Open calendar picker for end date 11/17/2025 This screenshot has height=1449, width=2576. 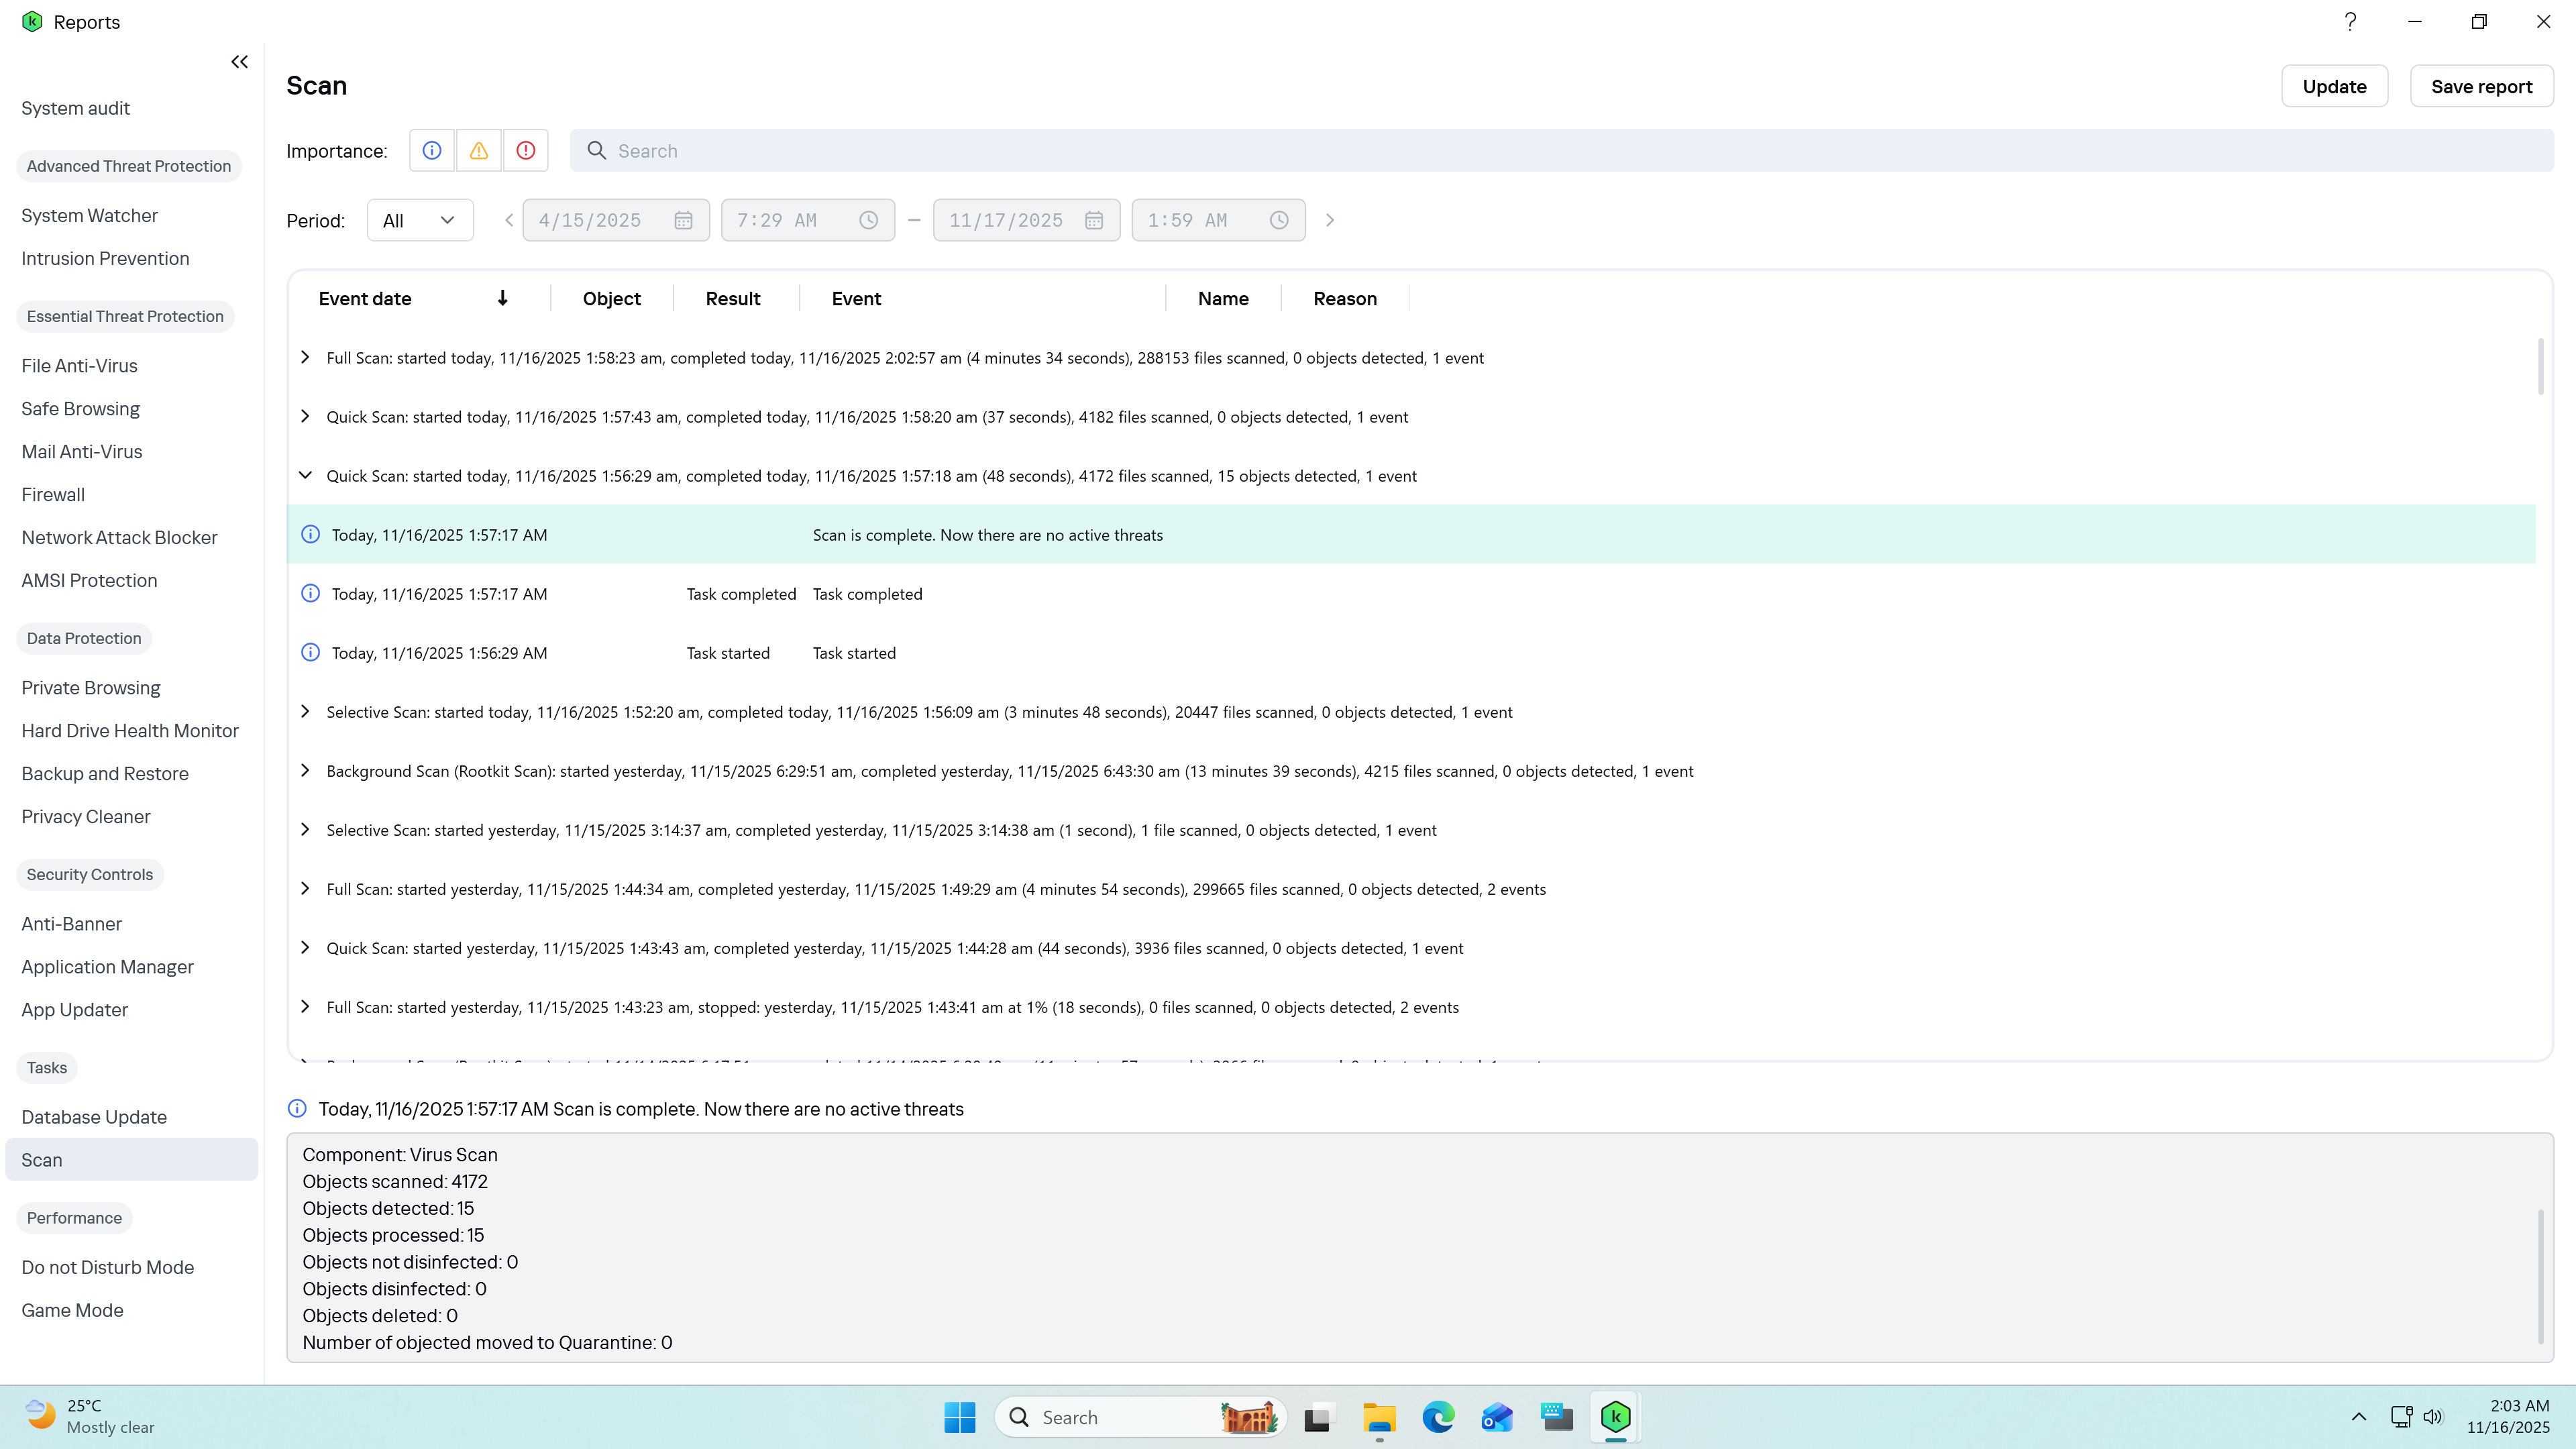tap(1094, 220)
